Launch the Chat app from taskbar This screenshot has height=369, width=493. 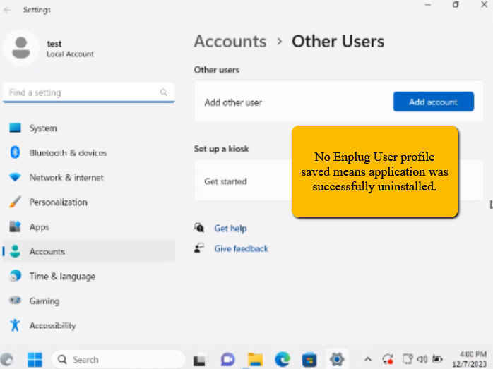click(x=227, y=360)
